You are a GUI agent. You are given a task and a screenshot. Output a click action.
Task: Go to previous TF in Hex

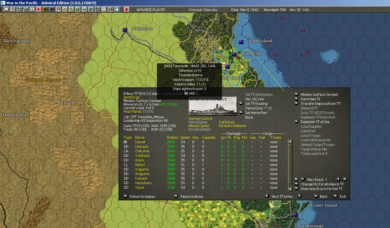(x=267, y=196)
